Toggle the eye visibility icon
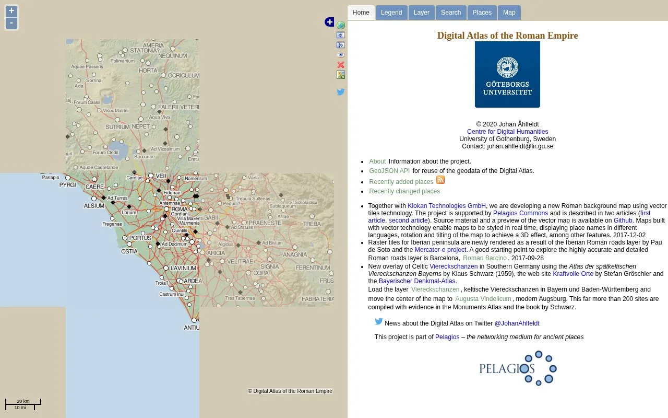The image size is (668, 418). (x=341, y=55)
